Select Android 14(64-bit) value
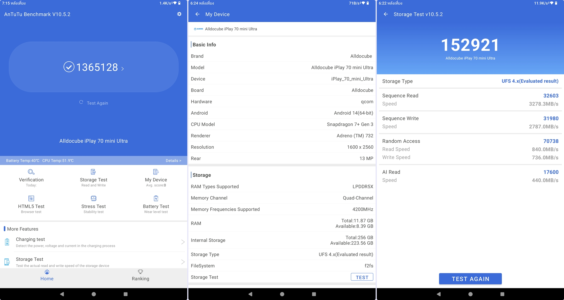Viewport: 564px width, 300px height. coord(354,113)
